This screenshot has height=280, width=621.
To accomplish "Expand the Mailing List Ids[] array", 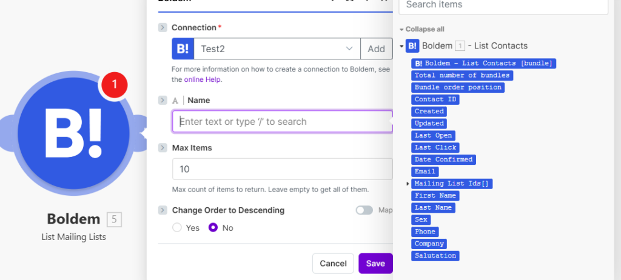I will point(408,184).
